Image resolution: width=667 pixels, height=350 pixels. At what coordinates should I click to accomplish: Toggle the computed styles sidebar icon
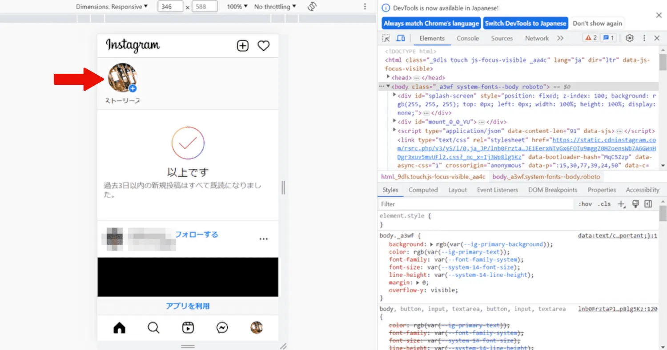648,204
